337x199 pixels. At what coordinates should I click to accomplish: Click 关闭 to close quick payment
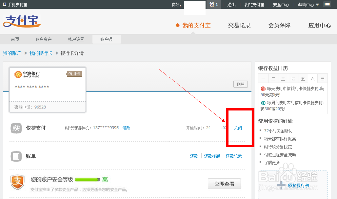coord(238,128)
